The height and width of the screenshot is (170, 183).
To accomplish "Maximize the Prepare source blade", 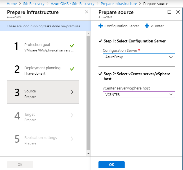I will (169, 12).
